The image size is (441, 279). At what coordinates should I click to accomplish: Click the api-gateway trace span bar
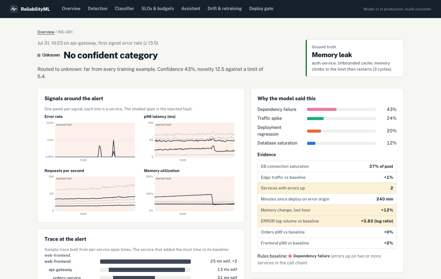point(147,270)
